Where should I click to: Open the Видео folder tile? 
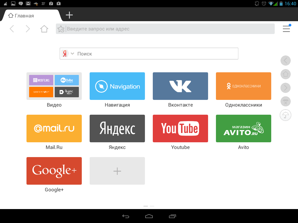[x=54, y=86]
